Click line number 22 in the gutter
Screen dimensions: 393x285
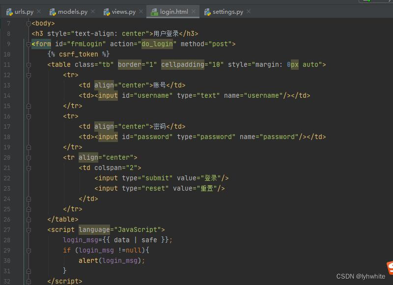(x=7, y=178)
